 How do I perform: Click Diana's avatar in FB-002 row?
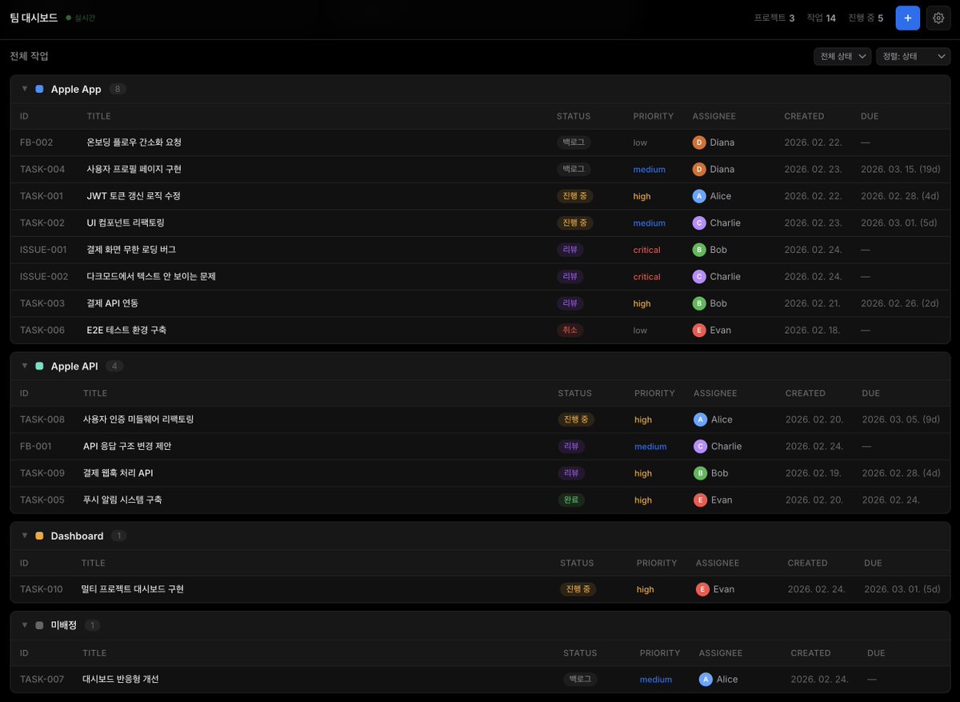point(699,142)
